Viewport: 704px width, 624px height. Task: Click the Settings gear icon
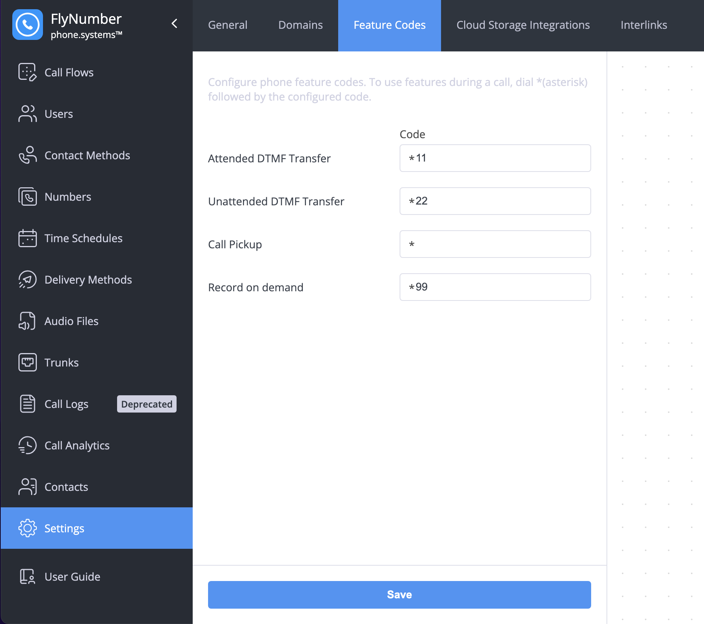tap(28, 528)
